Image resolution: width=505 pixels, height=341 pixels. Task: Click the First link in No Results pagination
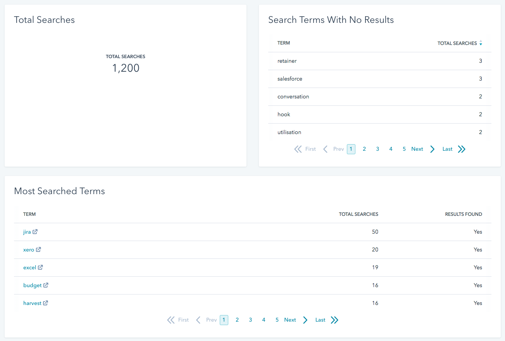[x=310, y=149]
